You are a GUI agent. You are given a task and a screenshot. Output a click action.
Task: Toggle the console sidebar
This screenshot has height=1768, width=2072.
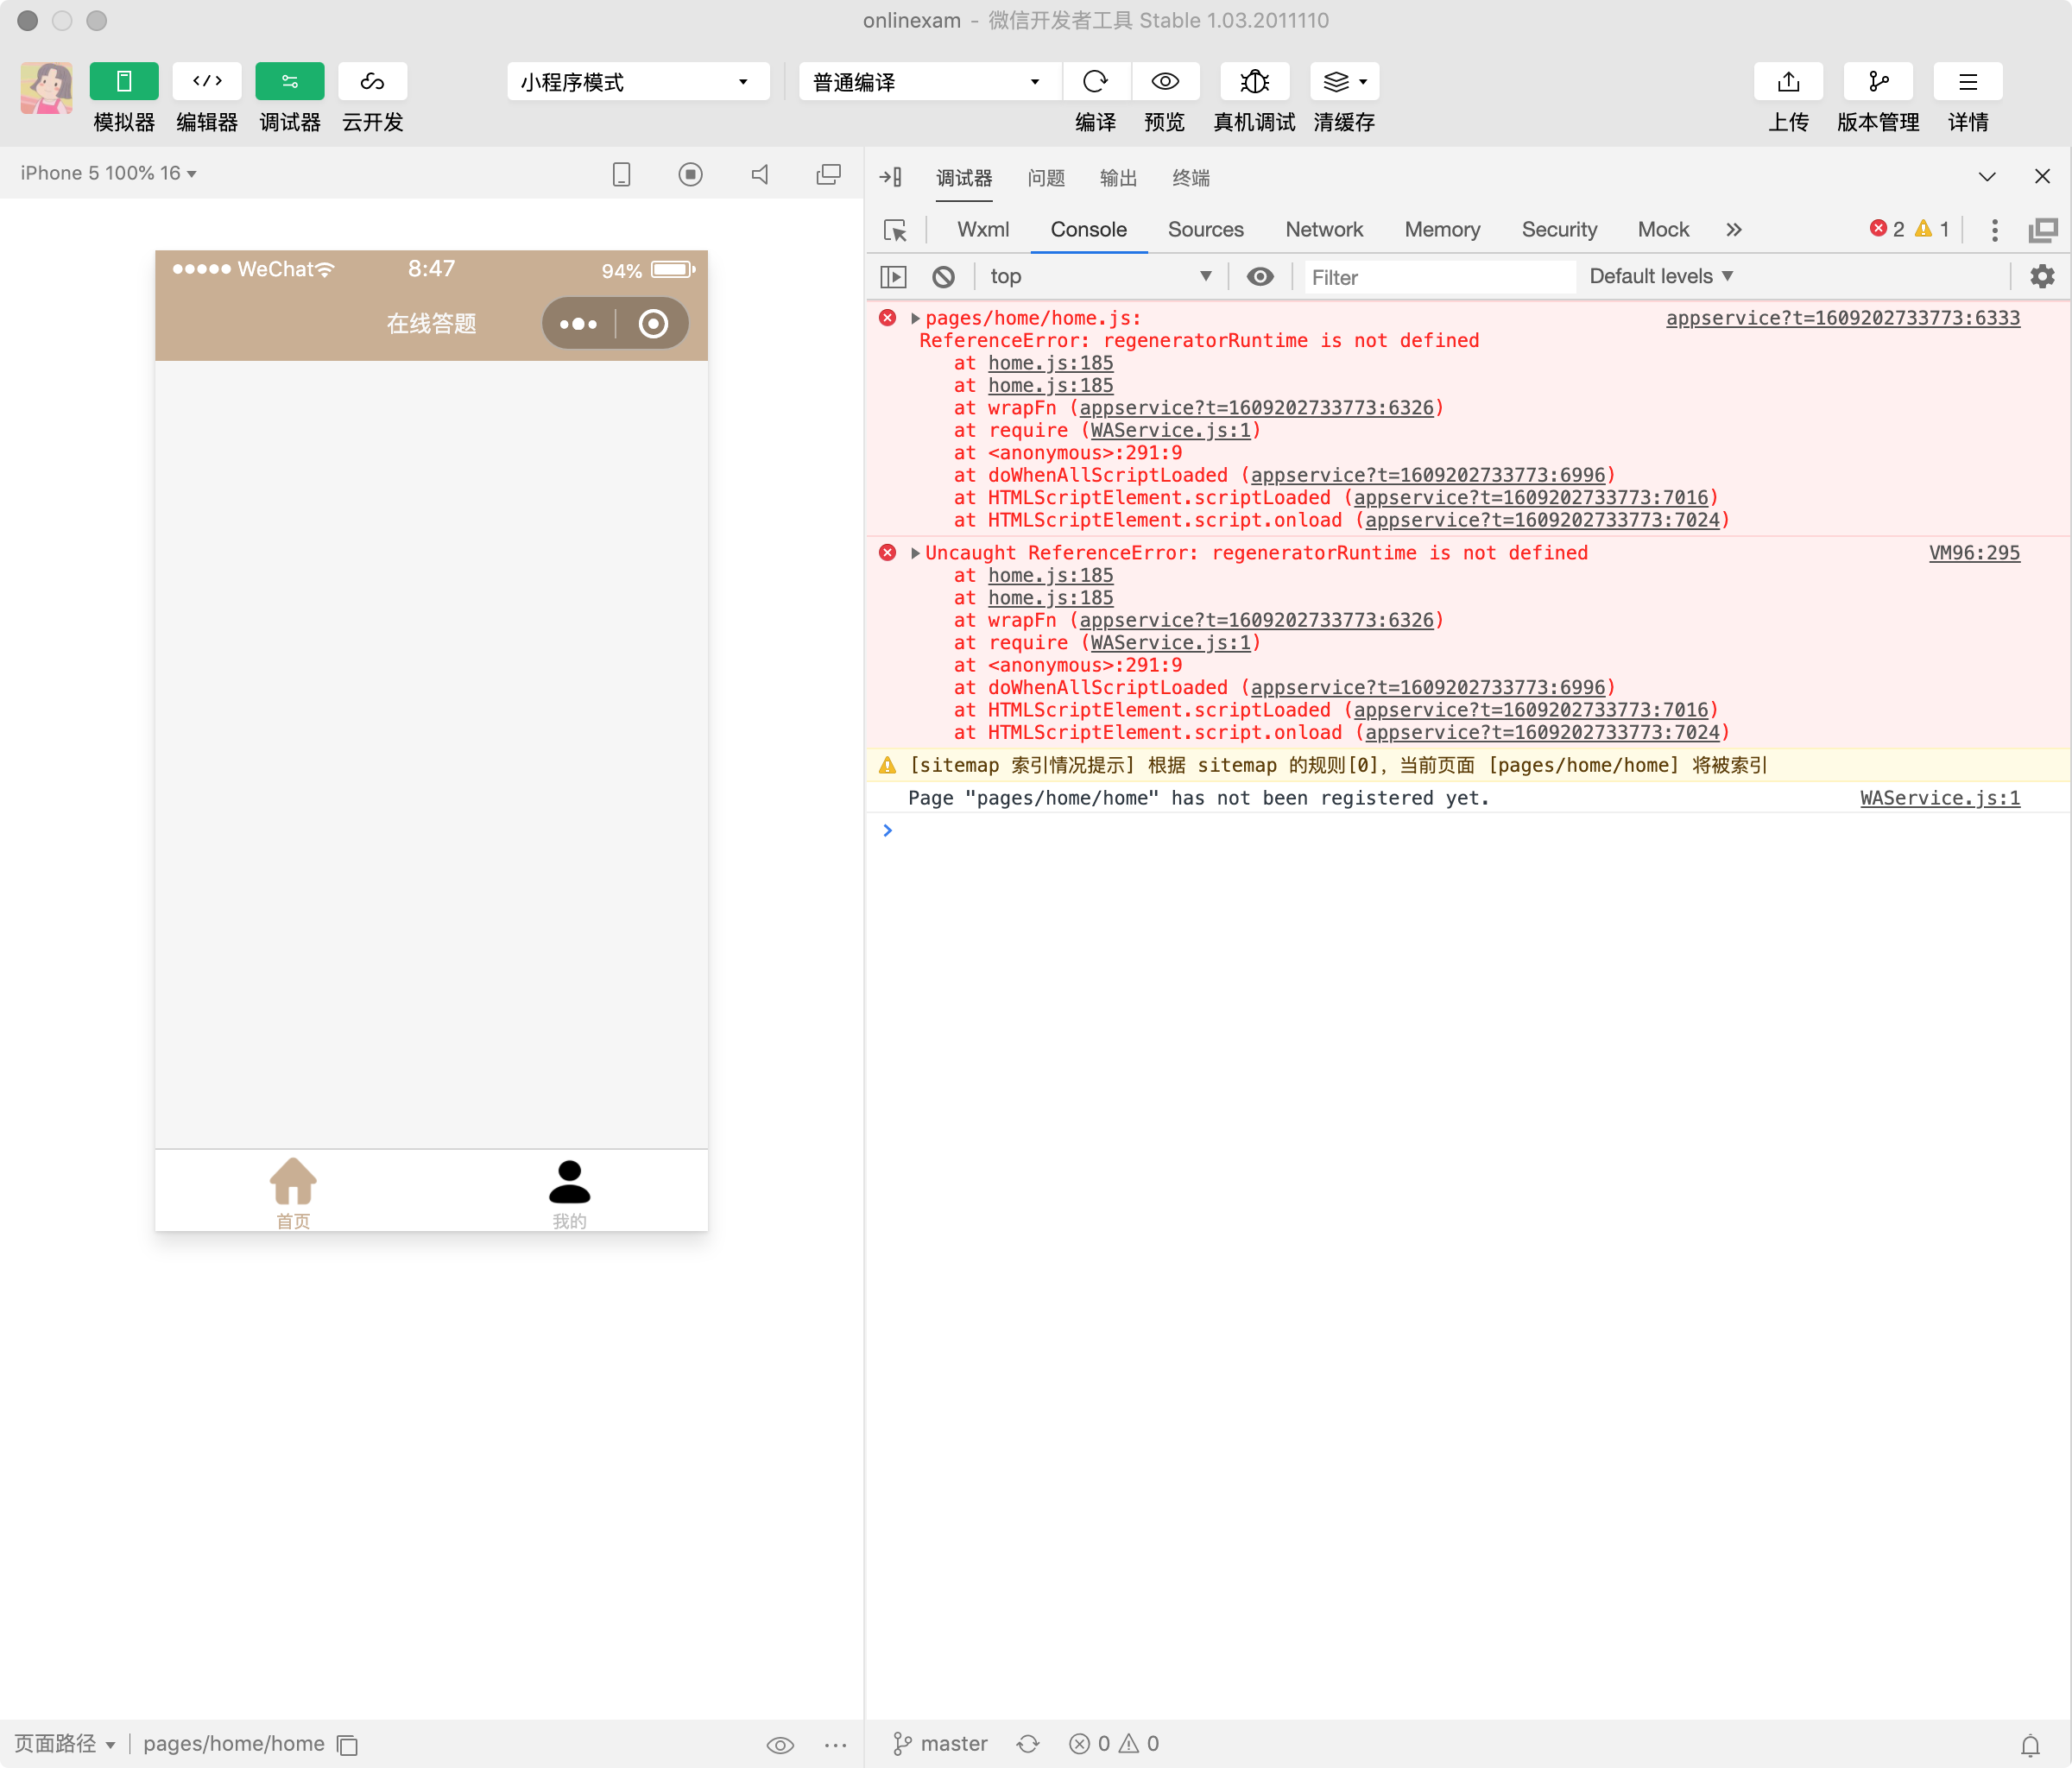tap(893, 277)
